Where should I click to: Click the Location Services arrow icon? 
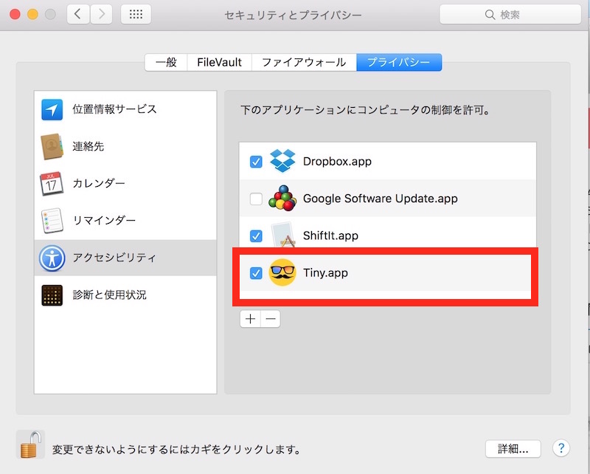tap(52, 110)
